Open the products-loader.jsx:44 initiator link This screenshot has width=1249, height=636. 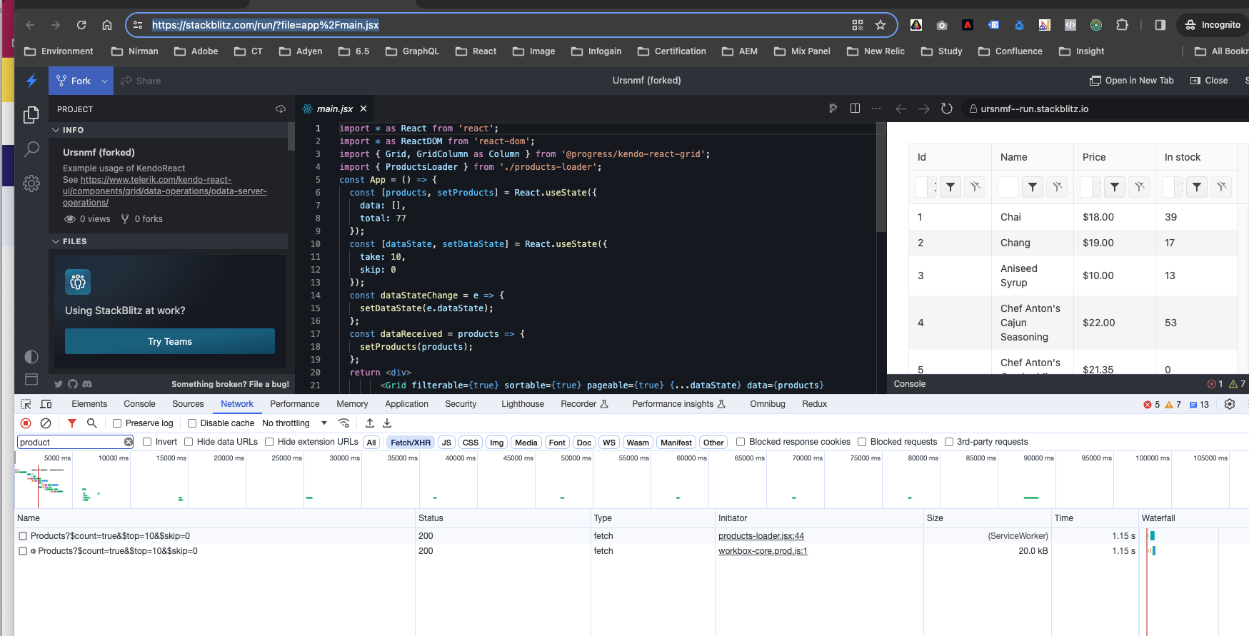[761, 536]
